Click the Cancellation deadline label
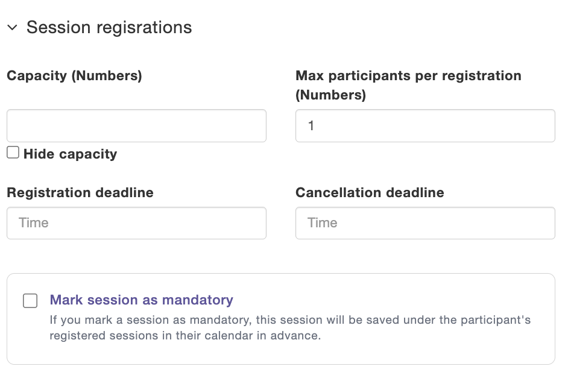 tap(370, 192)
